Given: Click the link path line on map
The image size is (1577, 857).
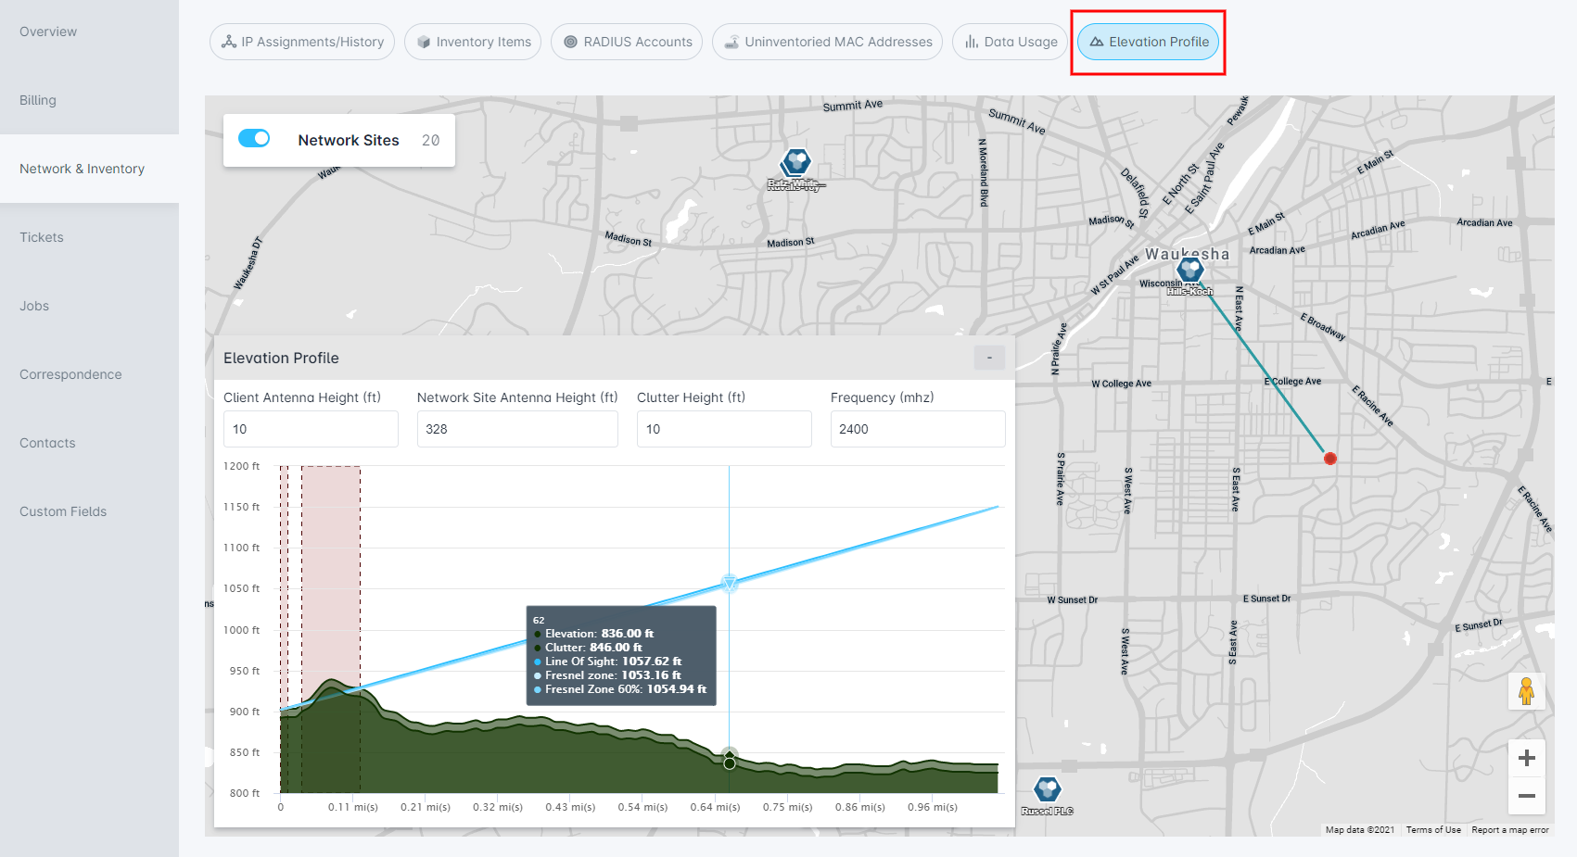Looking at the screenshot, I should [1263, 368].
